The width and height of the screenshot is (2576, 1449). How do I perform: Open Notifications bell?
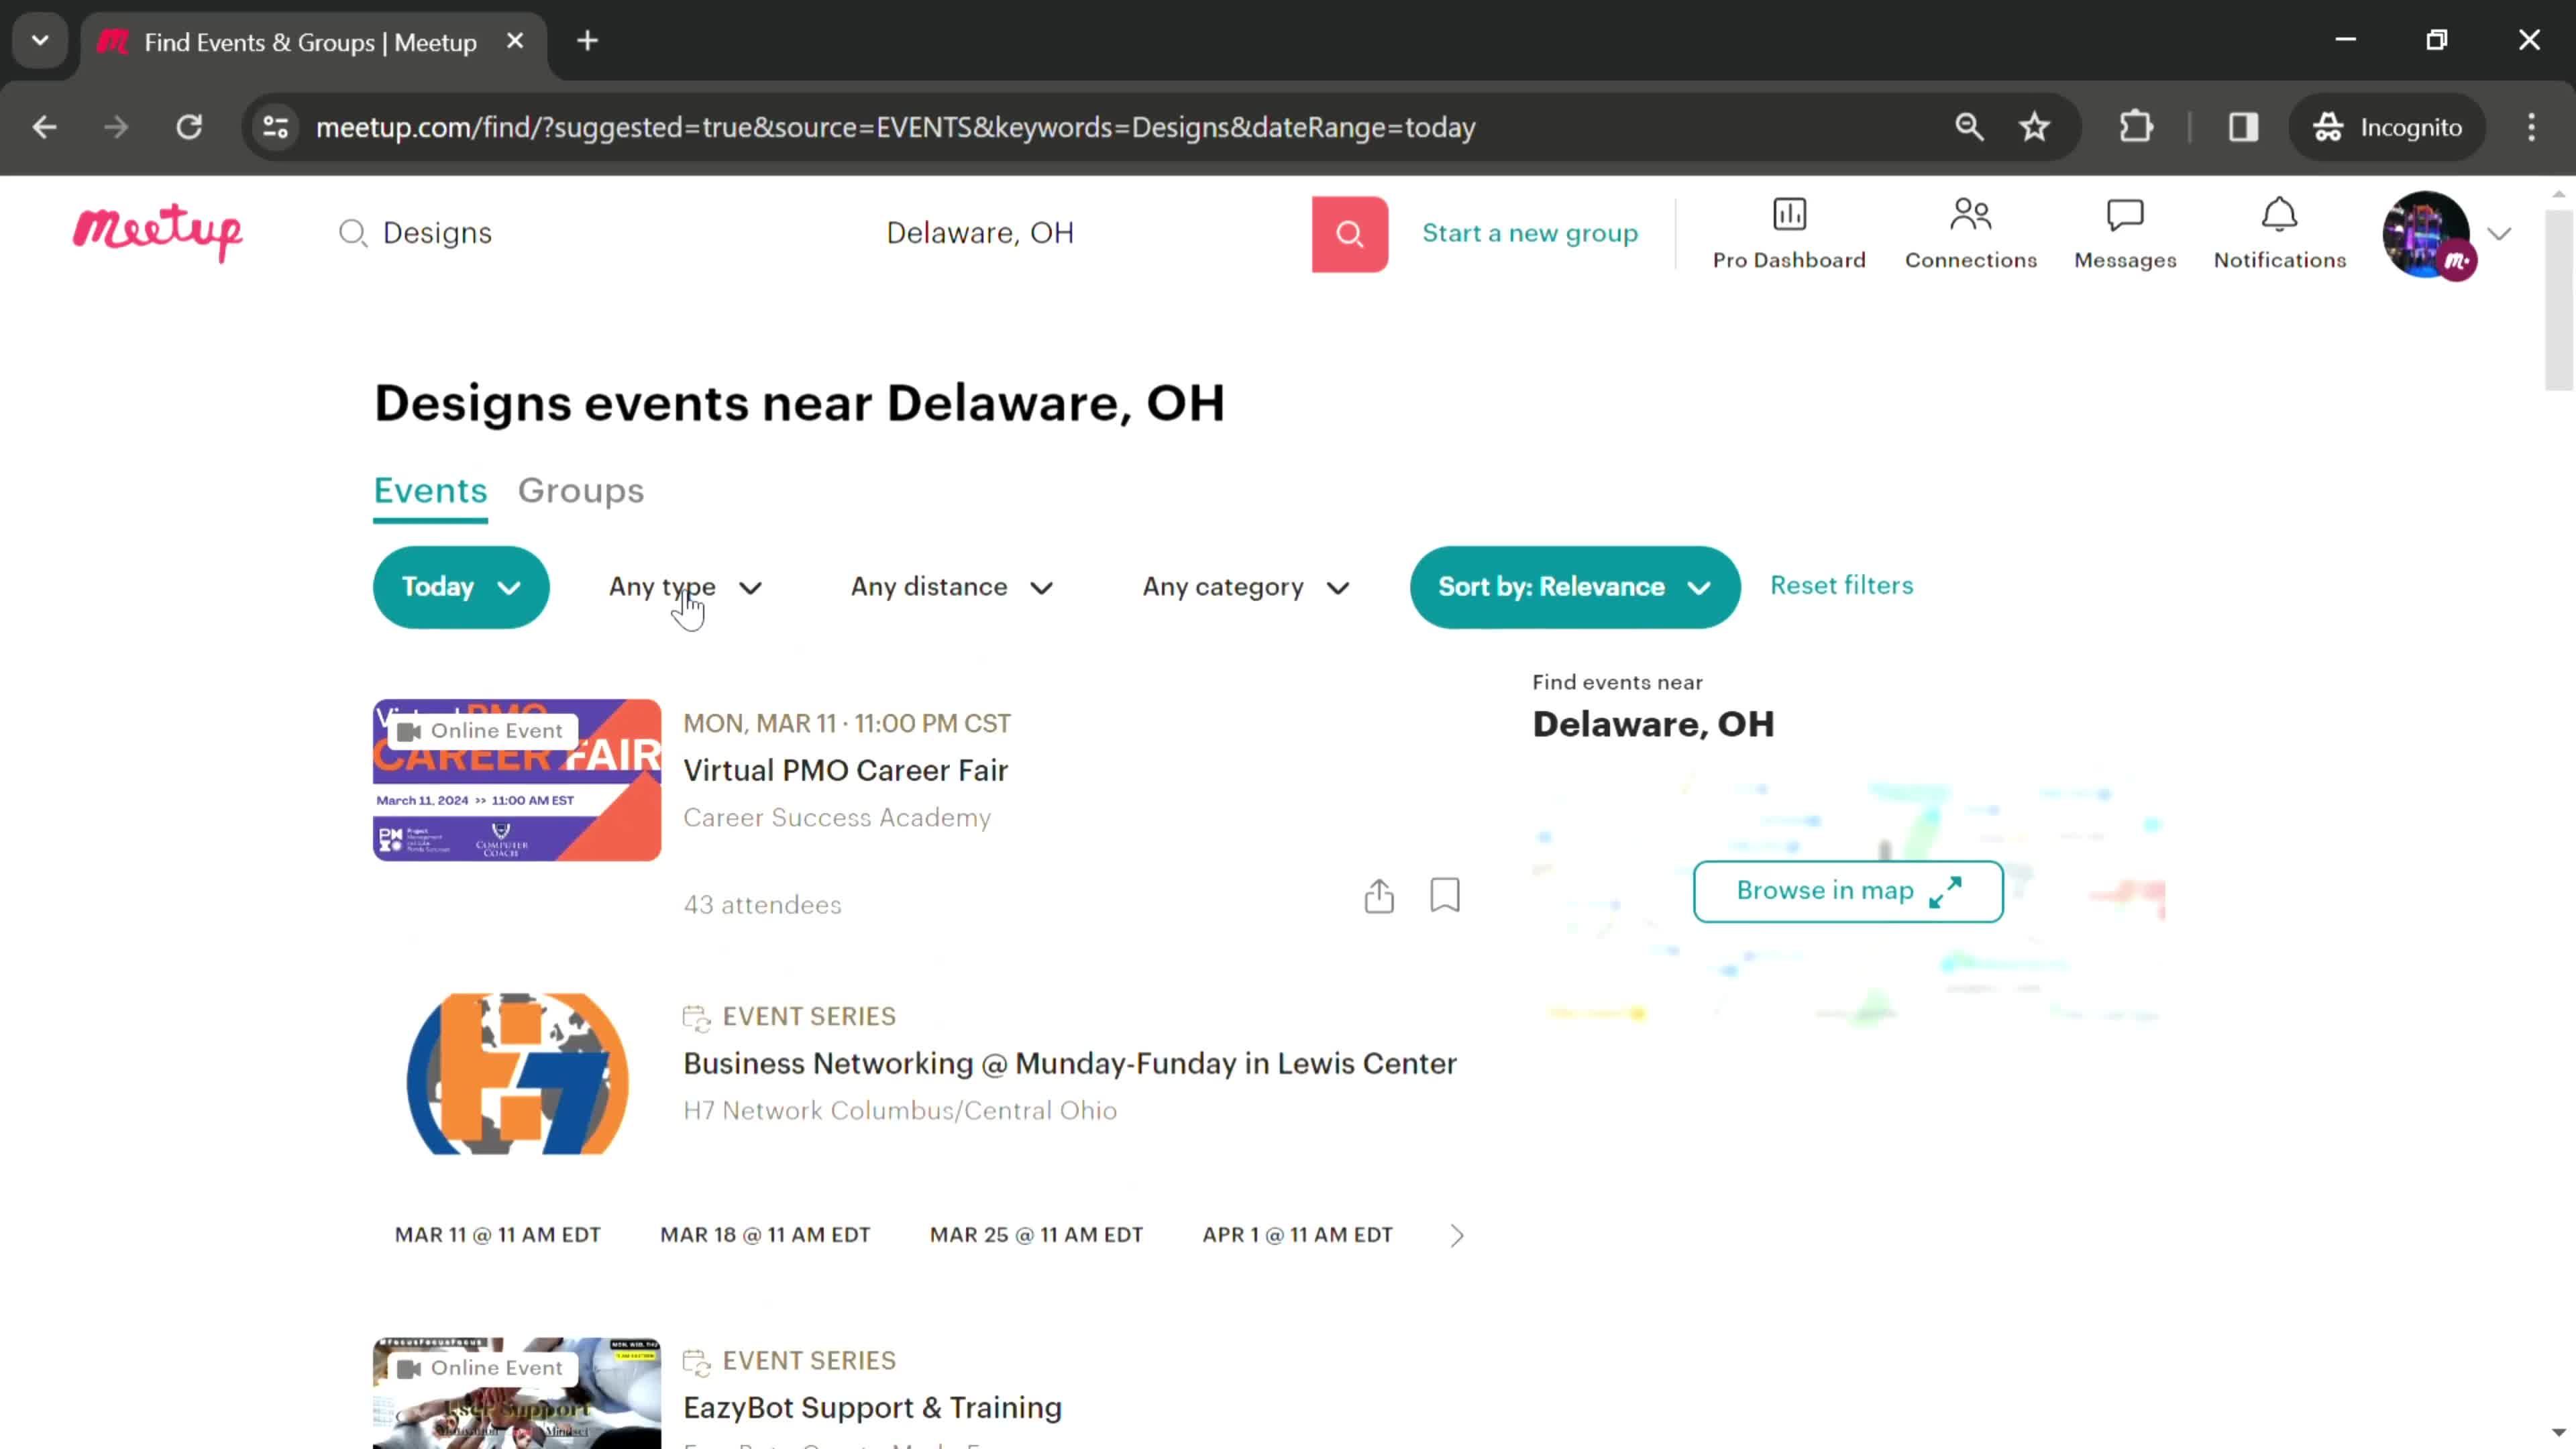coord(2279,234)
